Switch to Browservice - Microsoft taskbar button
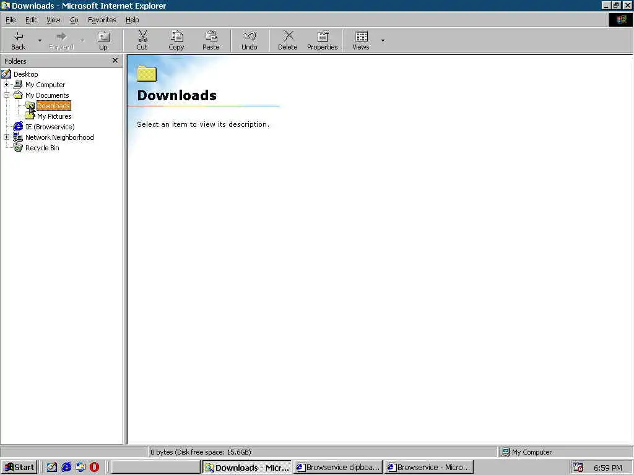 pyautogui.click(x=429, y=468)
